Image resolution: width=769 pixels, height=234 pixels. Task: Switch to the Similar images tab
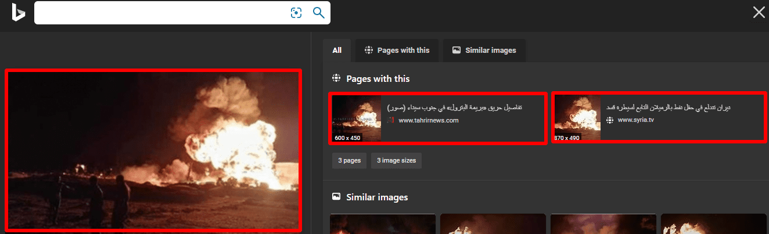[484, 51]
